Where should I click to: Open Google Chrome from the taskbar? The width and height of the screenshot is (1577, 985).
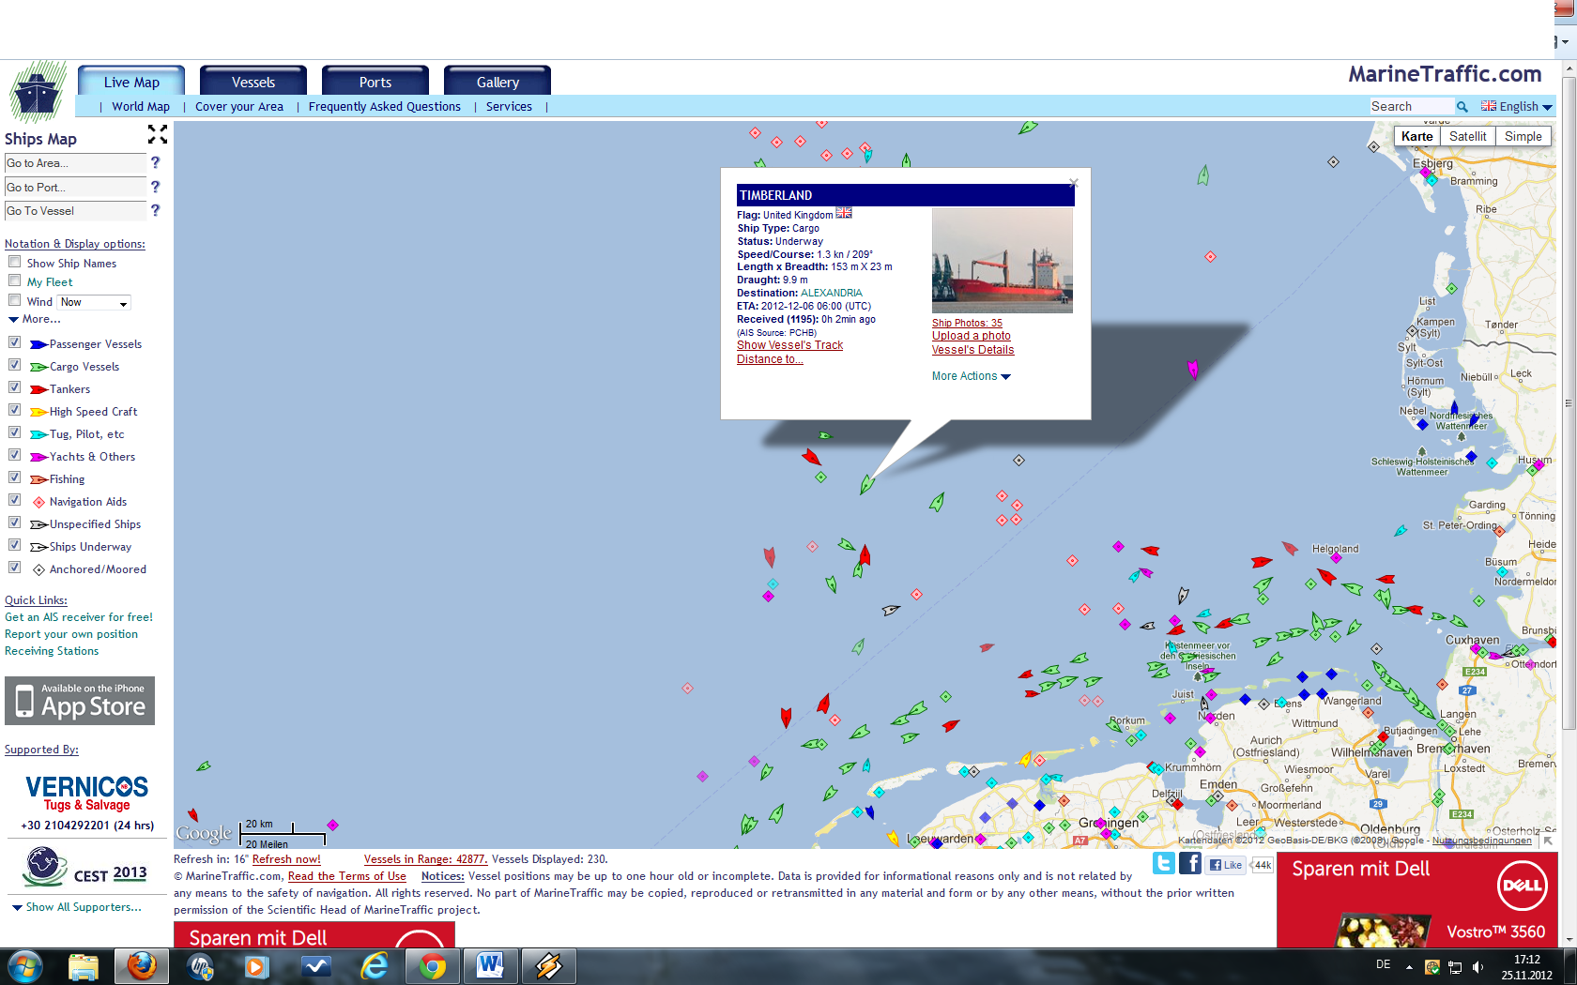433,966
